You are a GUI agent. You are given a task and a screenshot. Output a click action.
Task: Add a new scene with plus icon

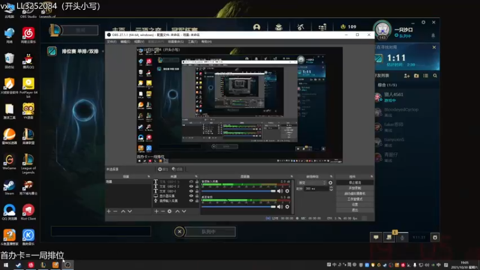coord(109,211)
